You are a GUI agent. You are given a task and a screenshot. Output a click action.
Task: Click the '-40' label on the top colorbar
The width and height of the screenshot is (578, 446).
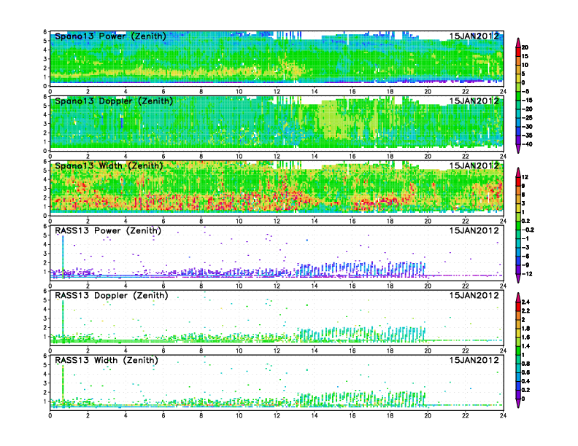(x=526, y=144)
